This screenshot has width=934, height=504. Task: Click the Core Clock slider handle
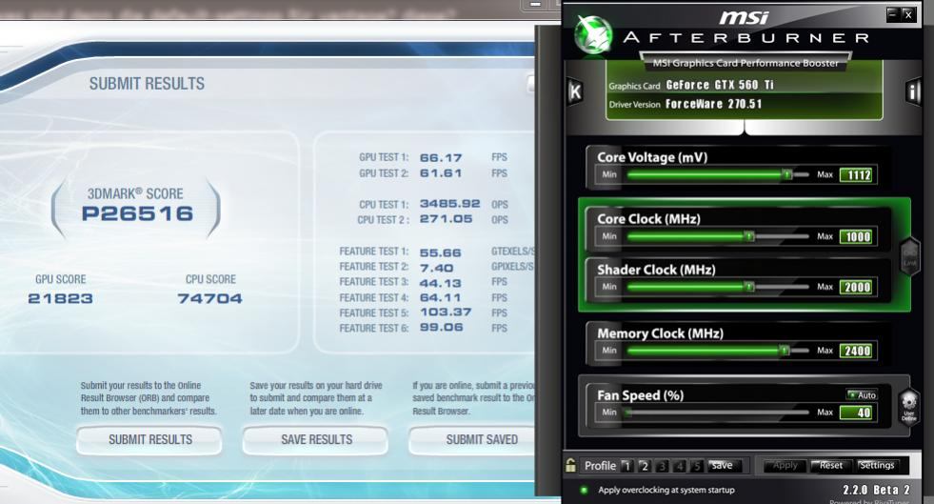[749, 236]
